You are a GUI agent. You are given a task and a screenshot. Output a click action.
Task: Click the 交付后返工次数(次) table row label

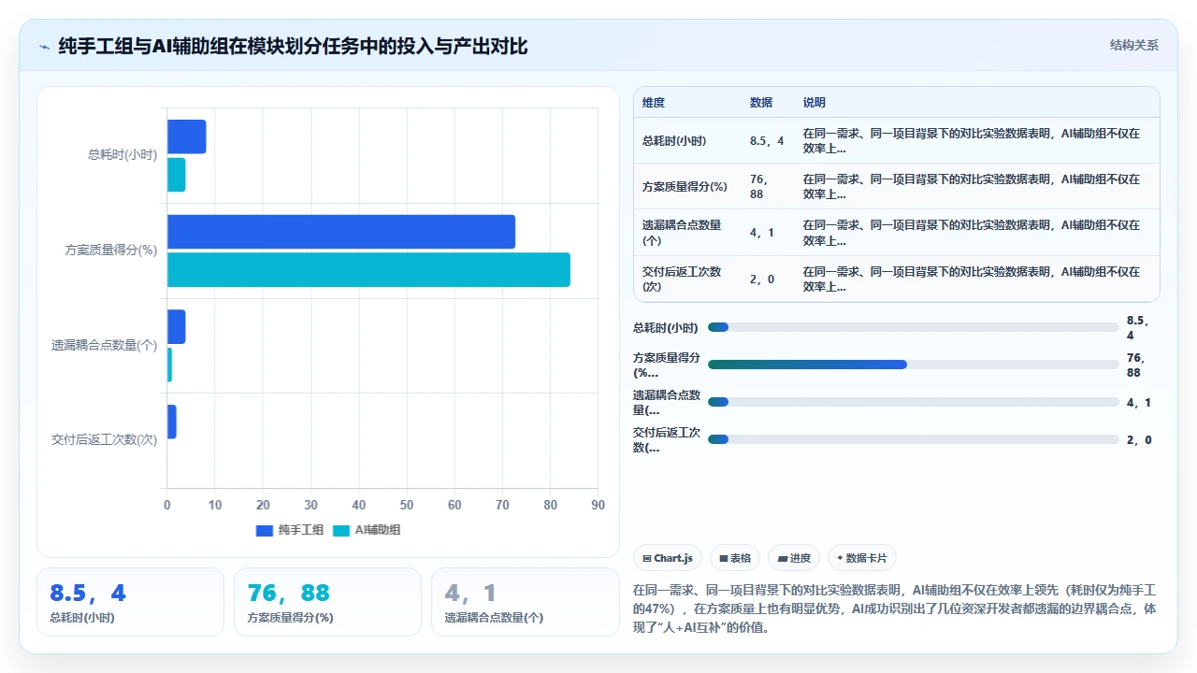pos(682,279)
